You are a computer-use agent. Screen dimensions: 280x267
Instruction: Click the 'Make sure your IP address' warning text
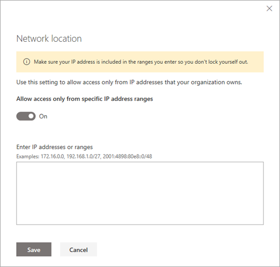coord(141,62)
